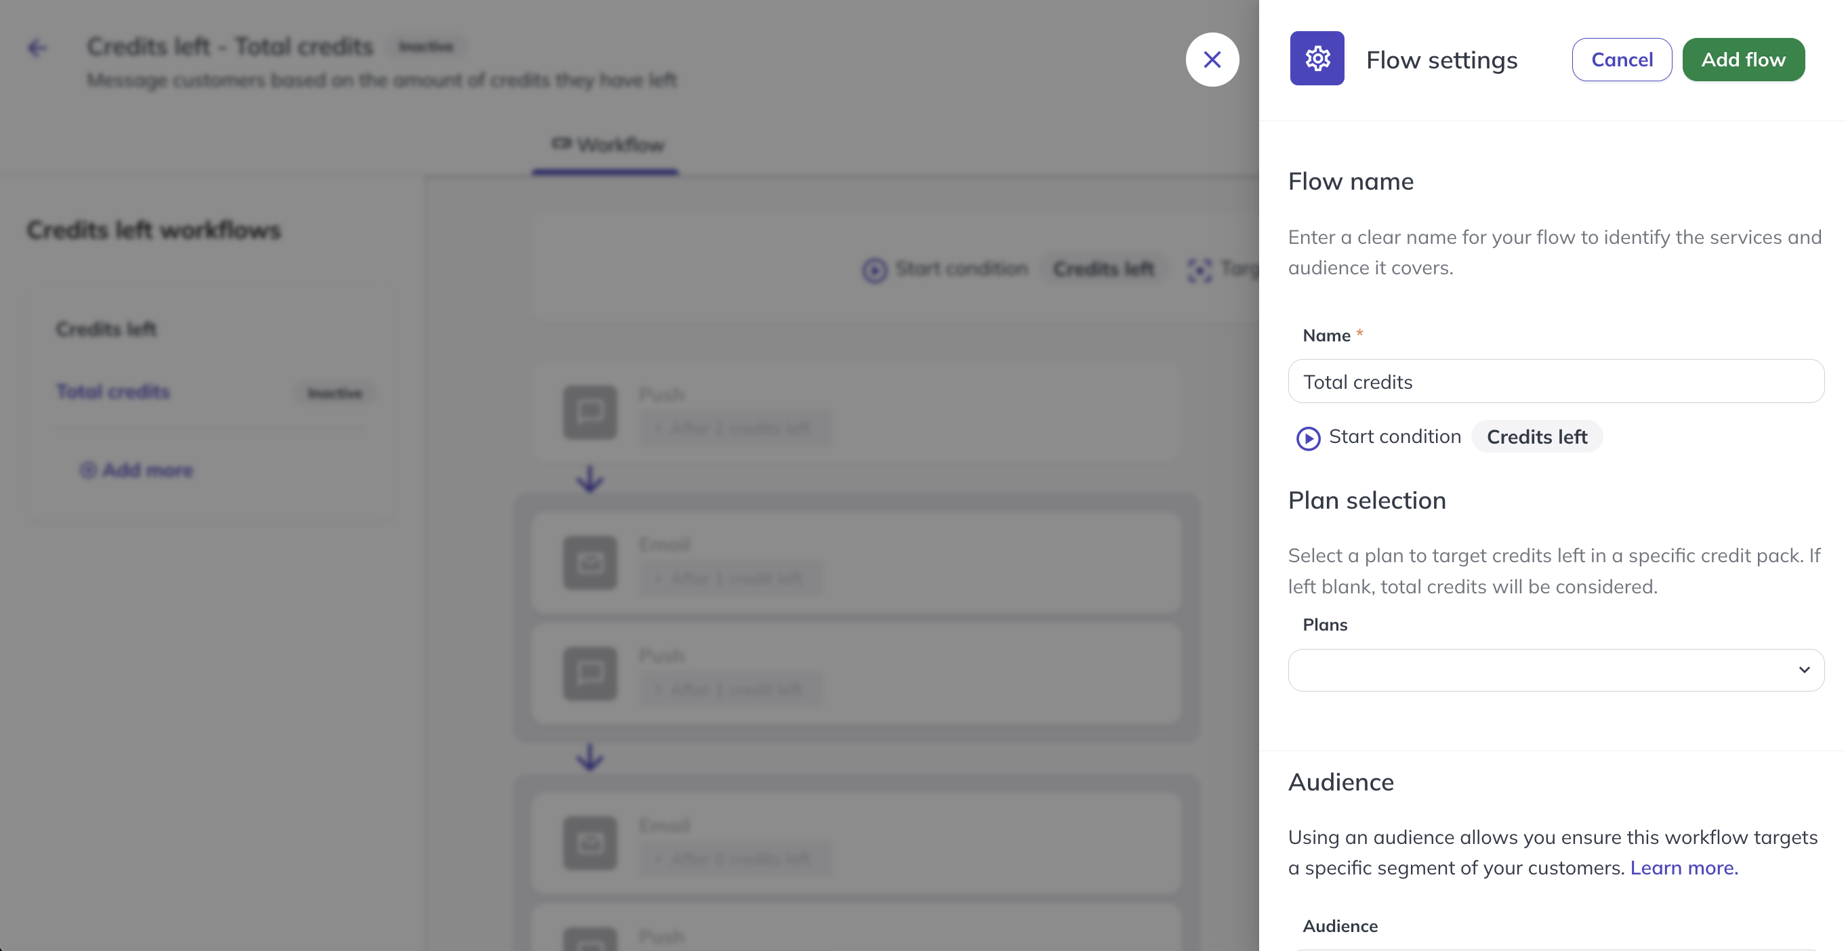Edit the Name input field
Viewport: 1846px width, 951px height.
tap(1556, 382)
